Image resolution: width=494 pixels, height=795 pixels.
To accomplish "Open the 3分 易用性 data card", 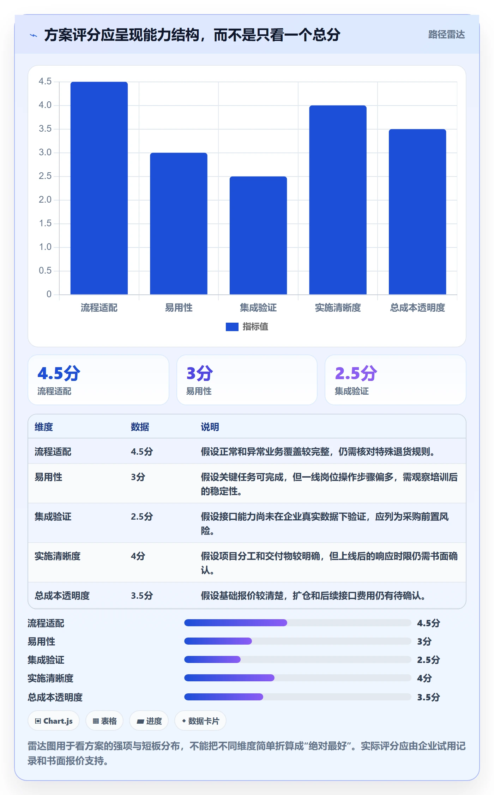I will (x=247, y=380).
